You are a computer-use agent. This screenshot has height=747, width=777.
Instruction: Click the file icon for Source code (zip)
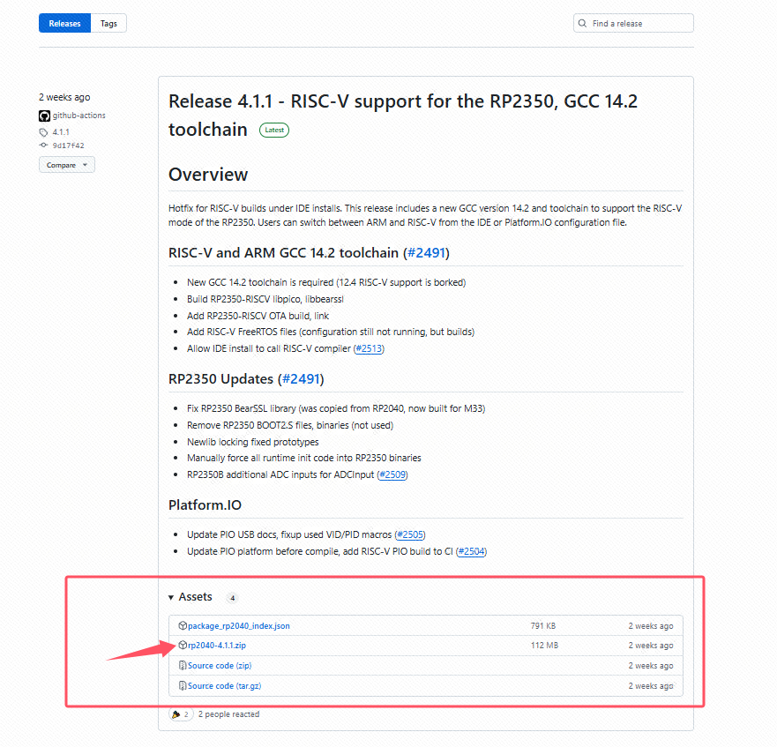tap(183, 666)
